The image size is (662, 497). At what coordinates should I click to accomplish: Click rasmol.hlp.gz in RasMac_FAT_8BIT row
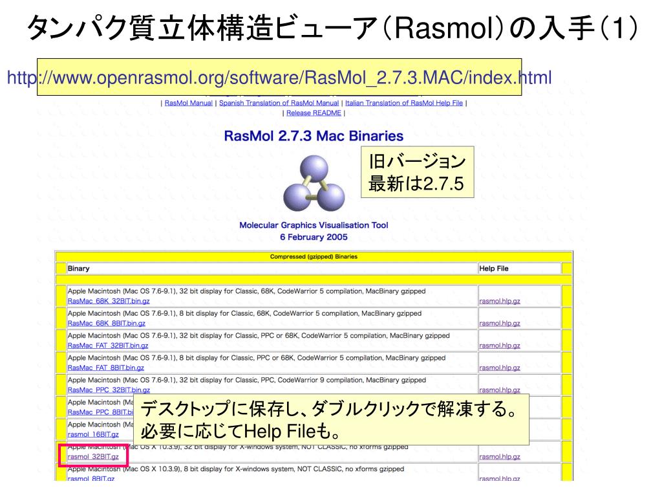point(500,368)
